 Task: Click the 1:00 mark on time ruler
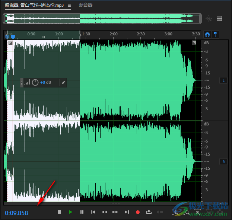pyautogui.click(x=59, y=34)
